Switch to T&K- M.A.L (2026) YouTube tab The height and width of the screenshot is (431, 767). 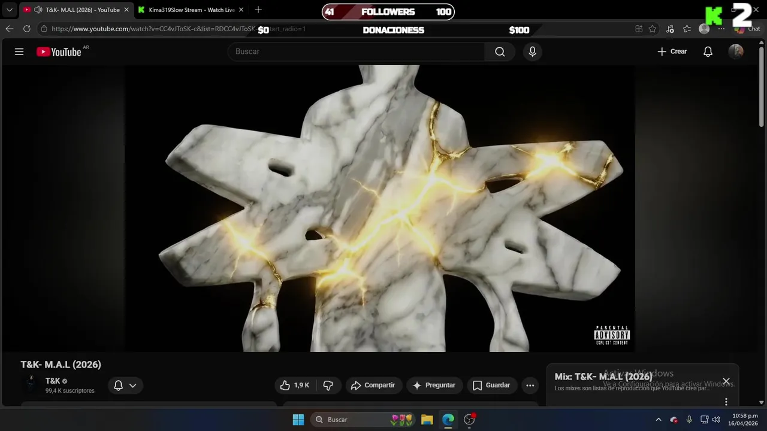[75, 10]
